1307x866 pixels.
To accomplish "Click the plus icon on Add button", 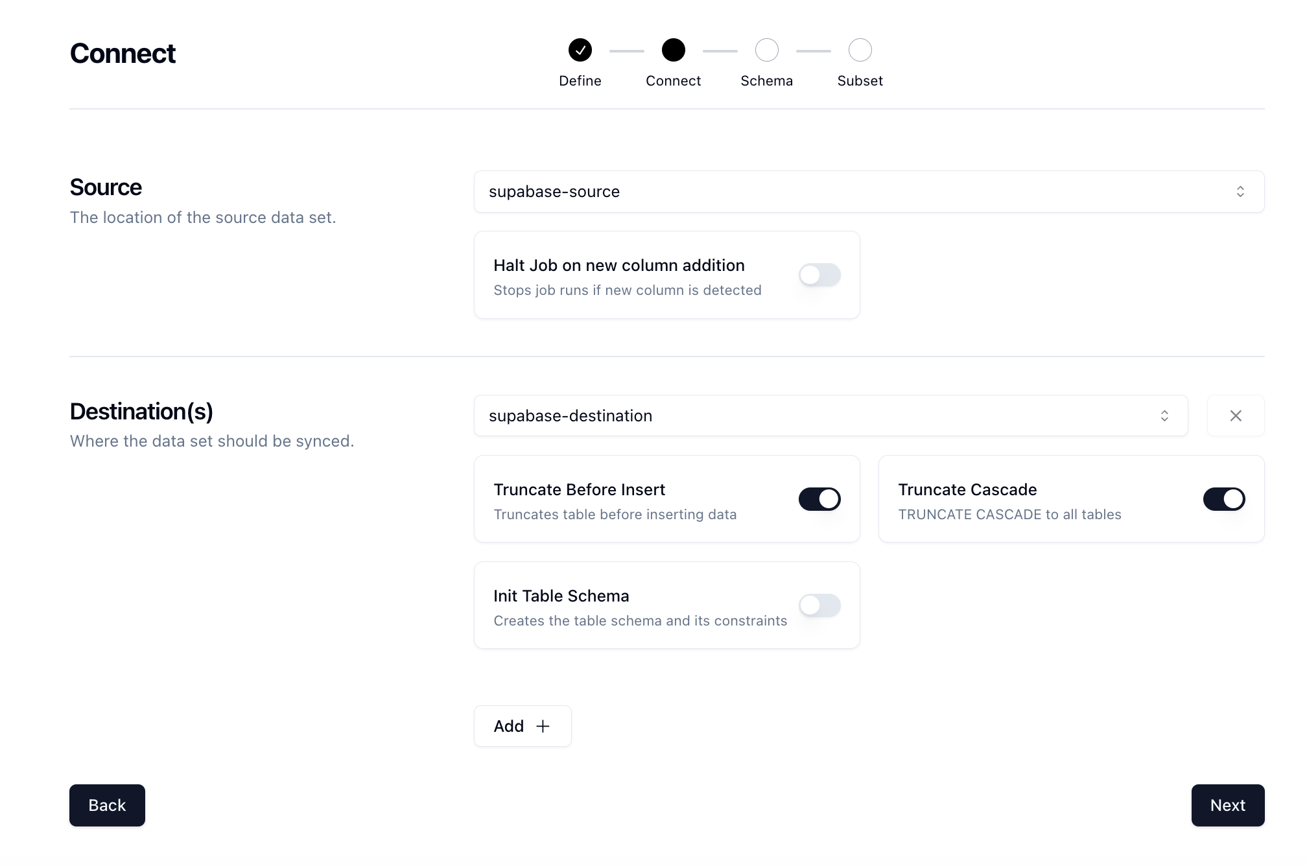I will click(543, 726).
